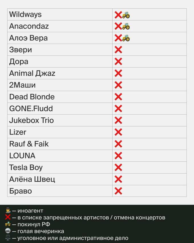194x243 pixels.
Task: Click the tractor icon in покинул РФ legend
Action: [x=8, y=224]
